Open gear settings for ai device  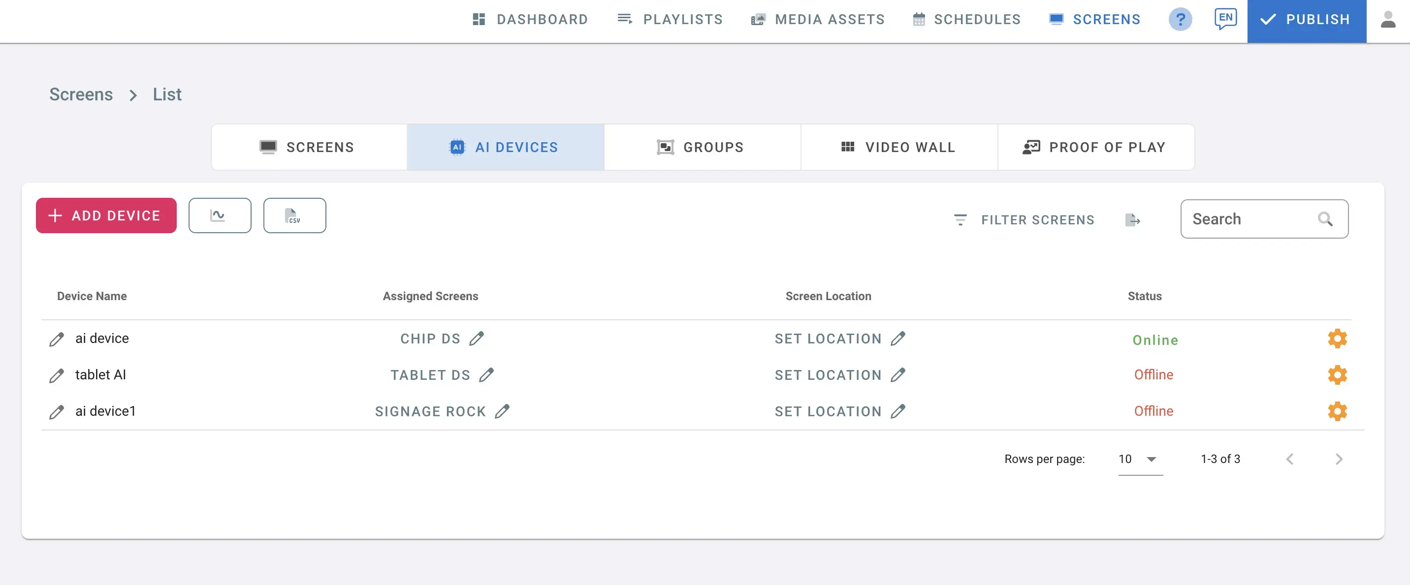pos(1337,339)
